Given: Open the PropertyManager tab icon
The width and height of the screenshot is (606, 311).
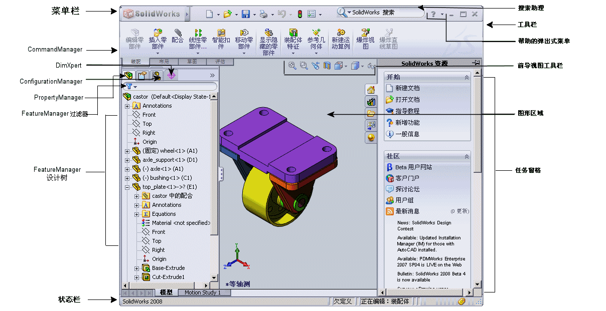Looking at the screenshot, I should point(142,76).
